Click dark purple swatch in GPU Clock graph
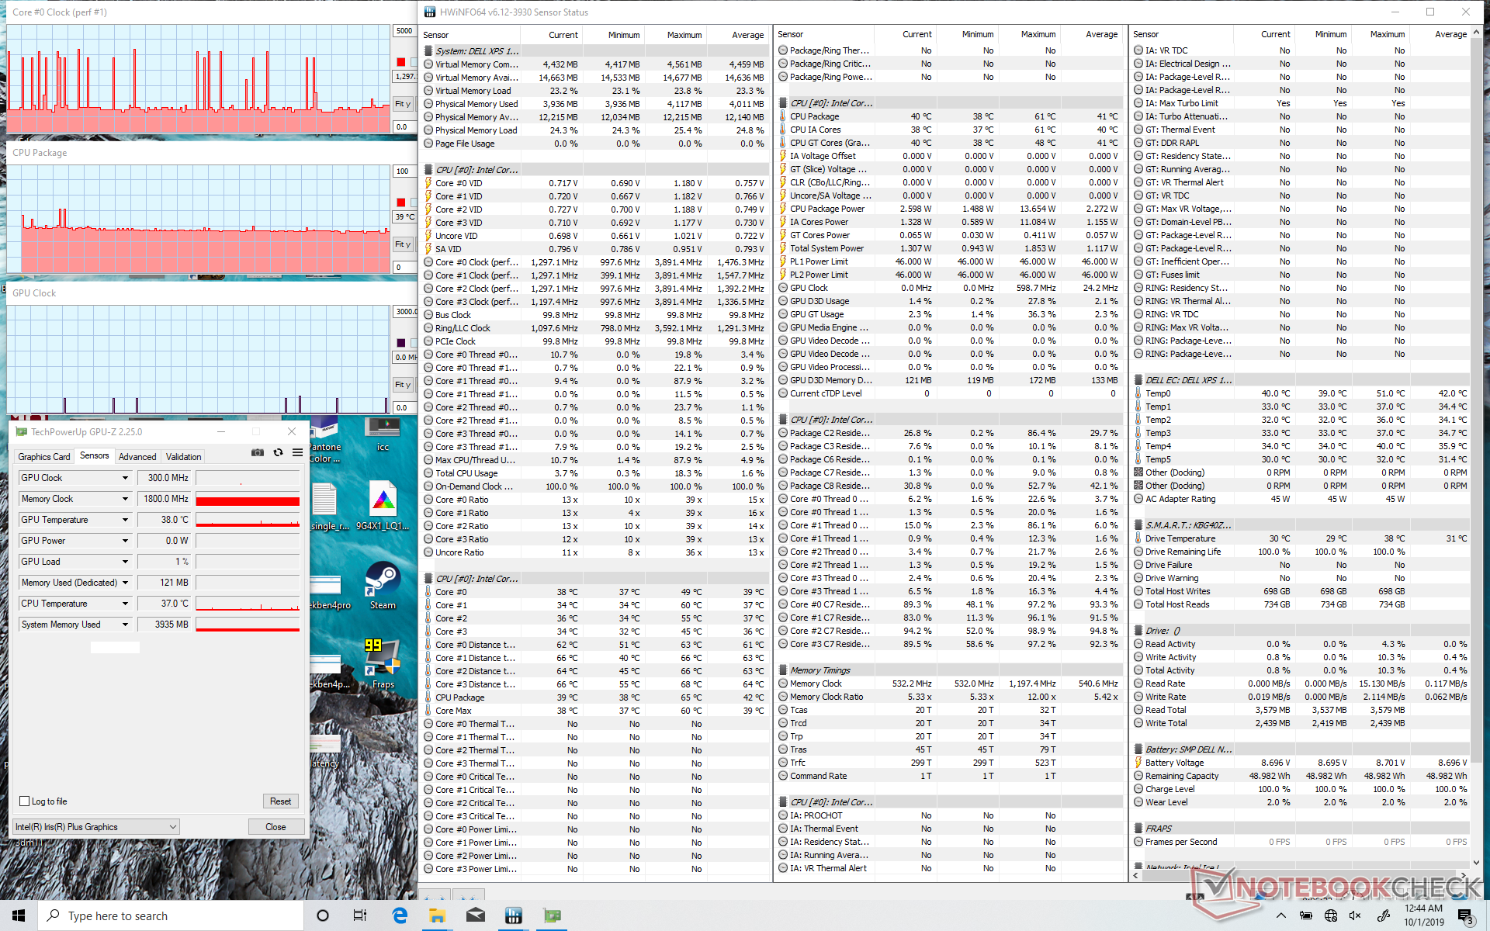The image size is (1490, 931). [x=401, y=343]
